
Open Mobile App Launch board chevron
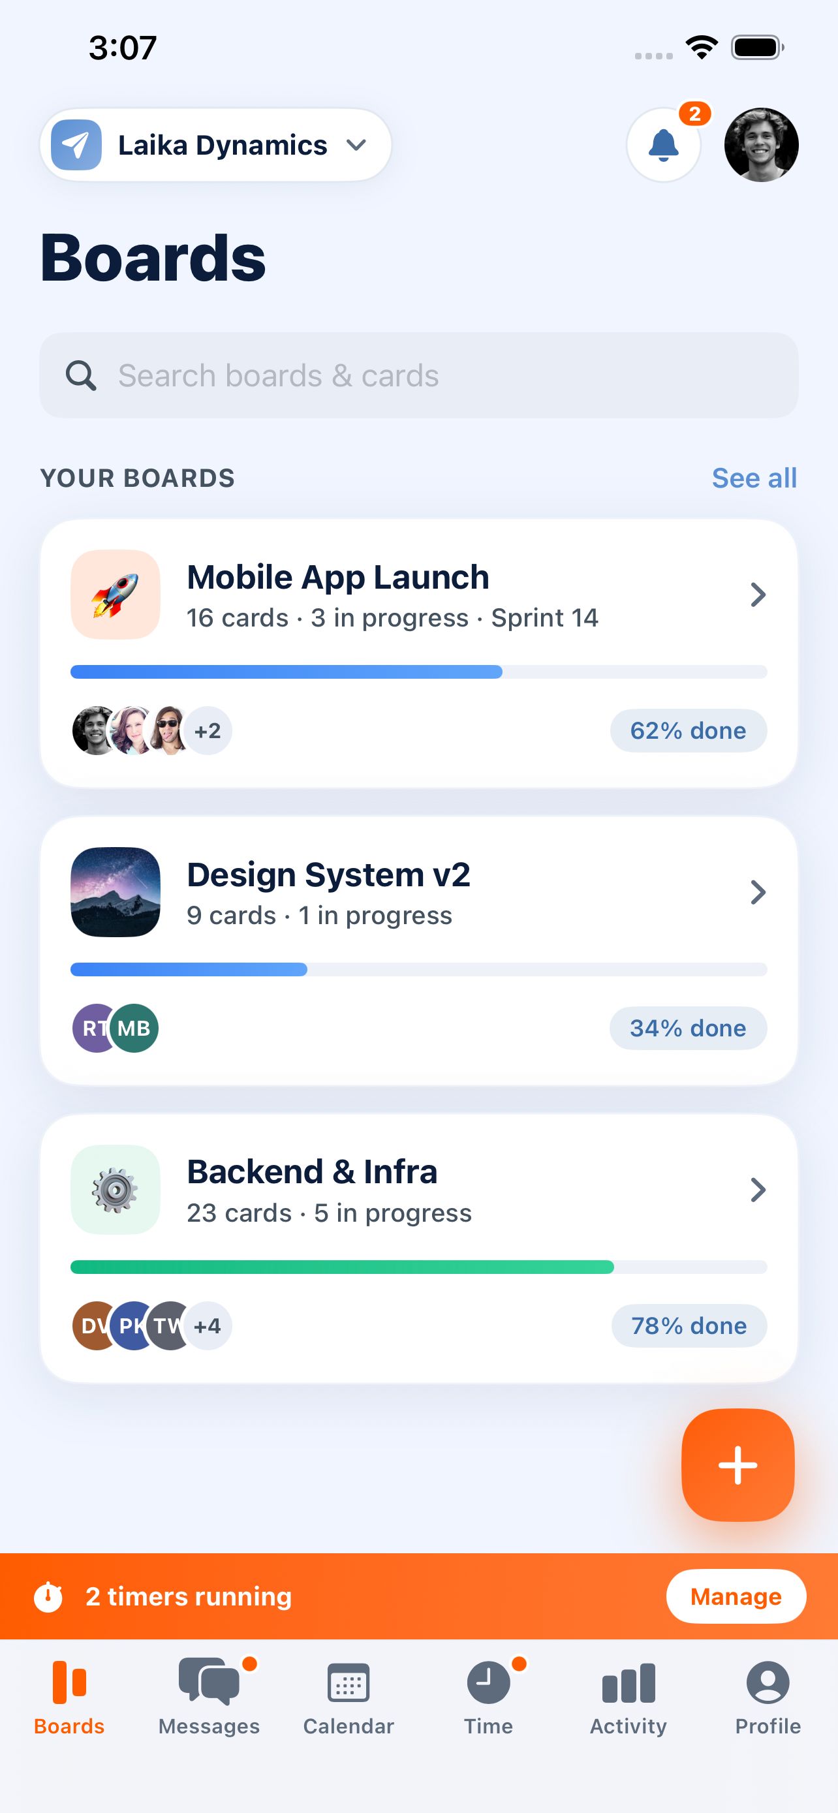click(757, 595)
